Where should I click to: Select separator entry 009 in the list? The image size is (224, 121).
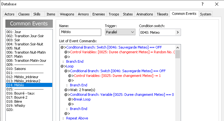tap(29, 65)
